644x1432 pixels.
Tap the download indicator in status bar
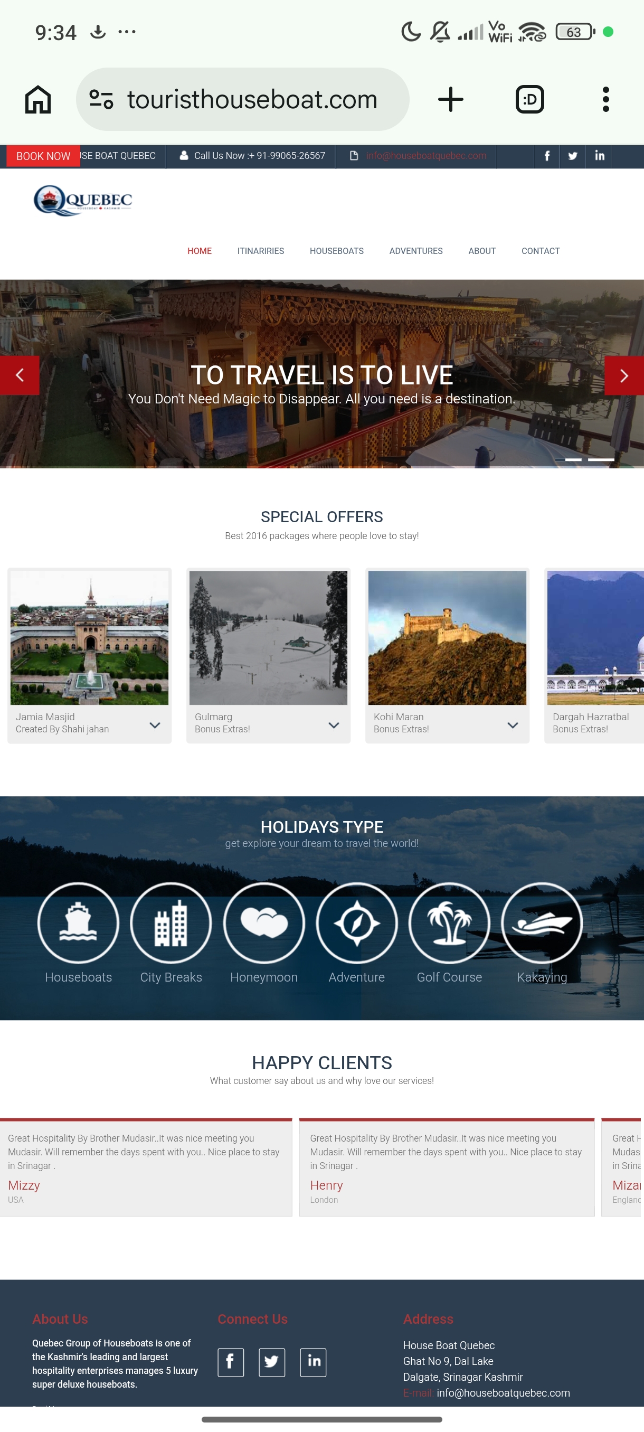[x=98, y=32]
